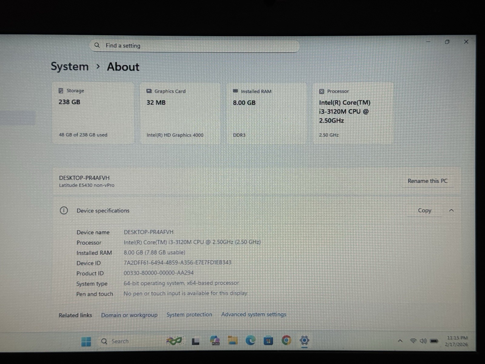
Task: Select the 8.00 GB (7.88 GB usable) text
Action: 154,252
